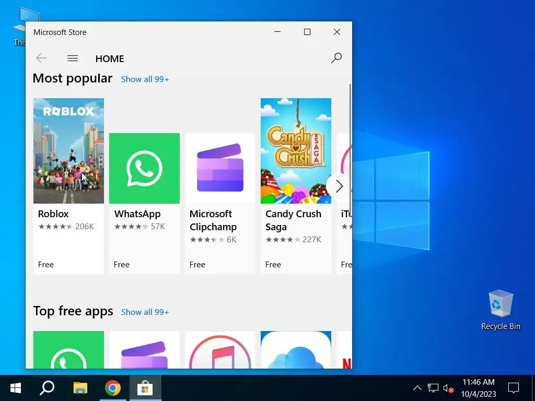Select the Microsoft Clipchamp title text
This screenshot has height=401, width=535.
(x=213, y=220)
